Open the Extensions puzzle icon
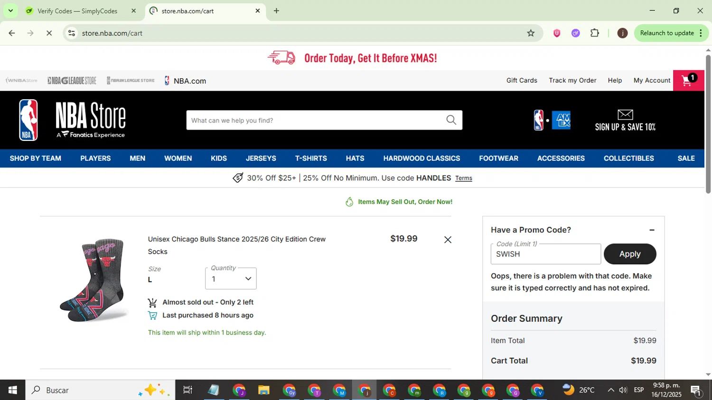This screenshot has height=400, width=712. coord(594,33)
